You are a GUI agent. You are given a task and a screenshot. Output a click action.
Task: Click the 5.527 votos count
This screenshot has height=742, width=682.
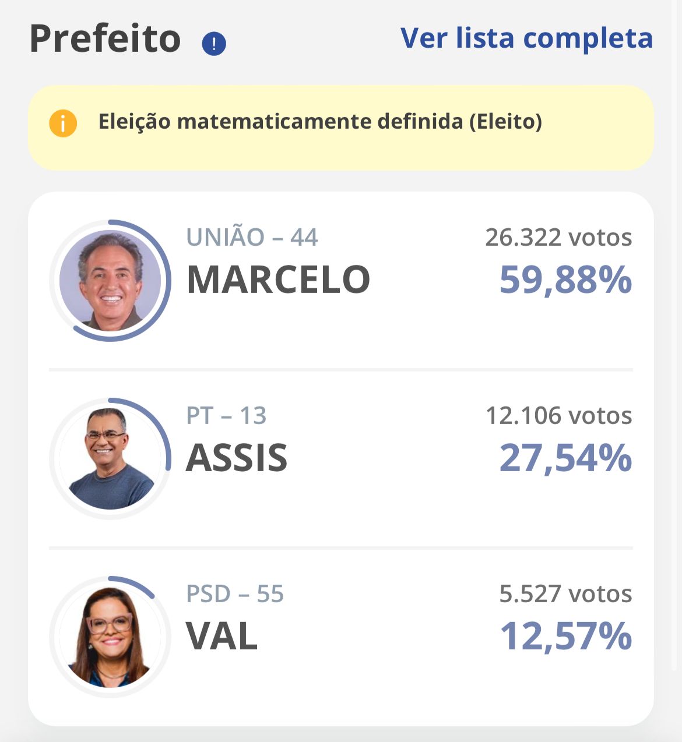(x=565, y=594)
